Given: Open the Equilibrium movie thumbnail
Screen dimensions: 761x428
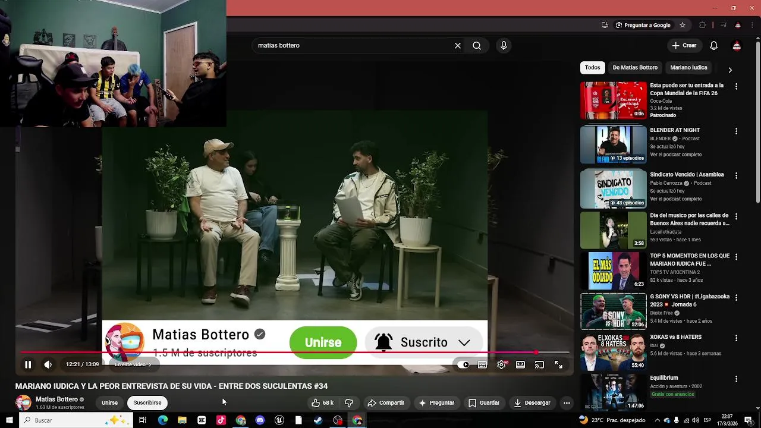Looking at the screenshot, I should [x=613, y=392].
